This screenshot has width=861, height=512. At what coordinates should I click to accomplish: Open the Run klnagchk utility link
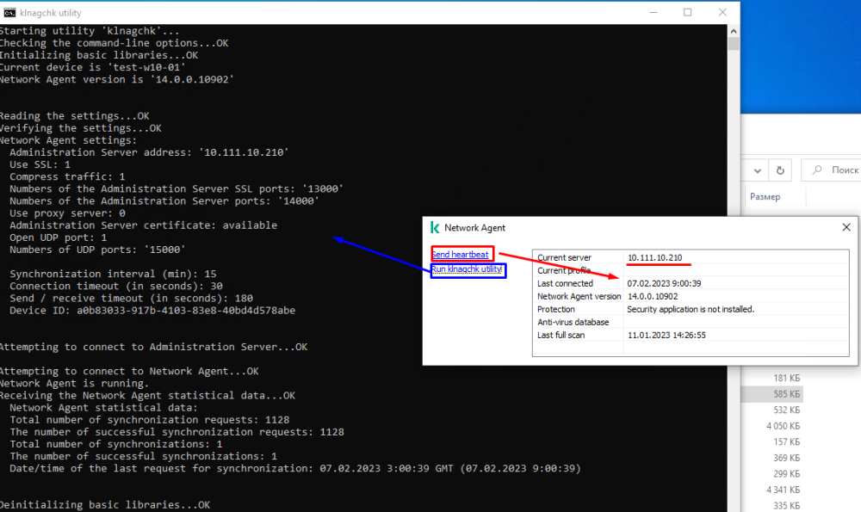tap(467, 268)
